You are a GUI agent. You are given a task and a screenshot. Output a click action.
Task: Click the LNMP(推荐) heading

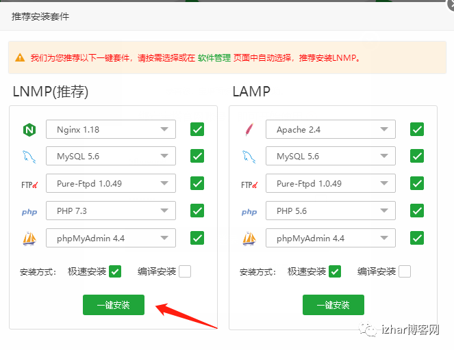pos(51,92)
